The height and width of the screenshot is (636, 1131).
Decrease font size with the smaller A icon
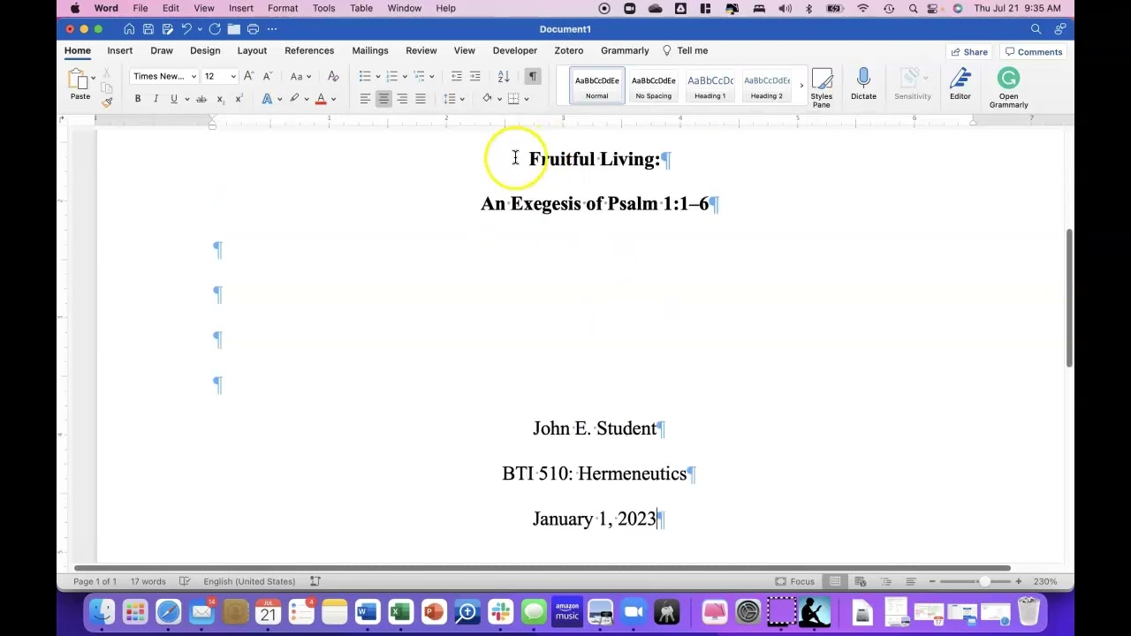tap(268, 76)
